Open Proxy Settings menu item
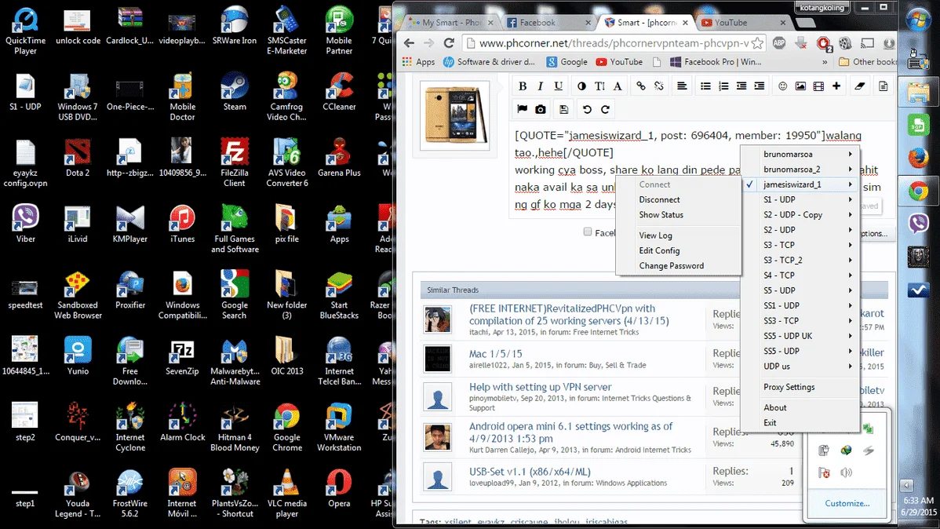The height and width of the screenshot is (529, 940). coord(800,388)
